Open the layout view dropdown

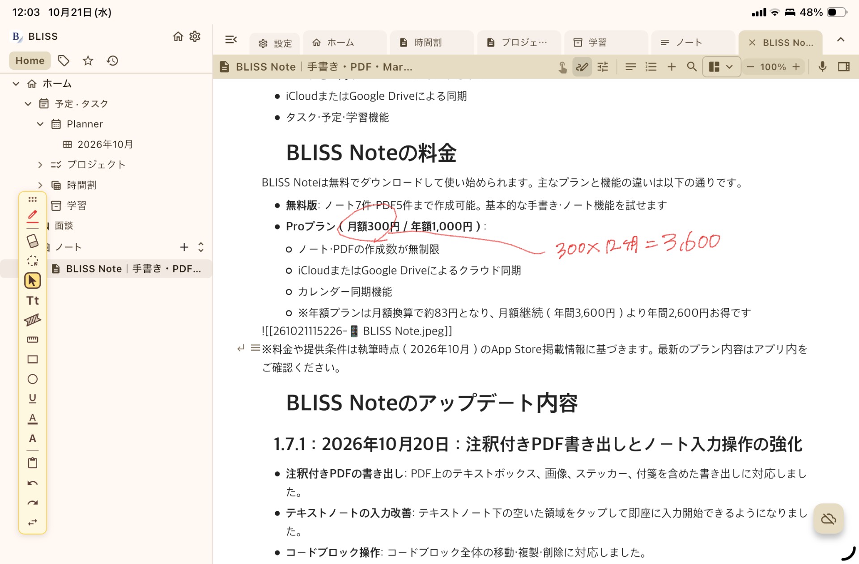(x=721, y=67)
